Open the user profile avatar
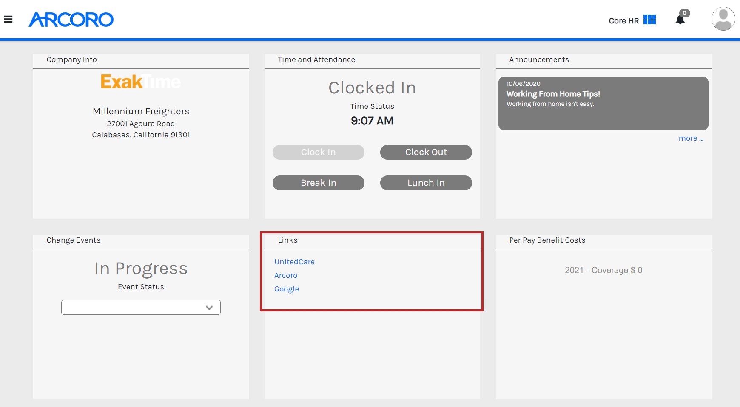 pos(723,19)
